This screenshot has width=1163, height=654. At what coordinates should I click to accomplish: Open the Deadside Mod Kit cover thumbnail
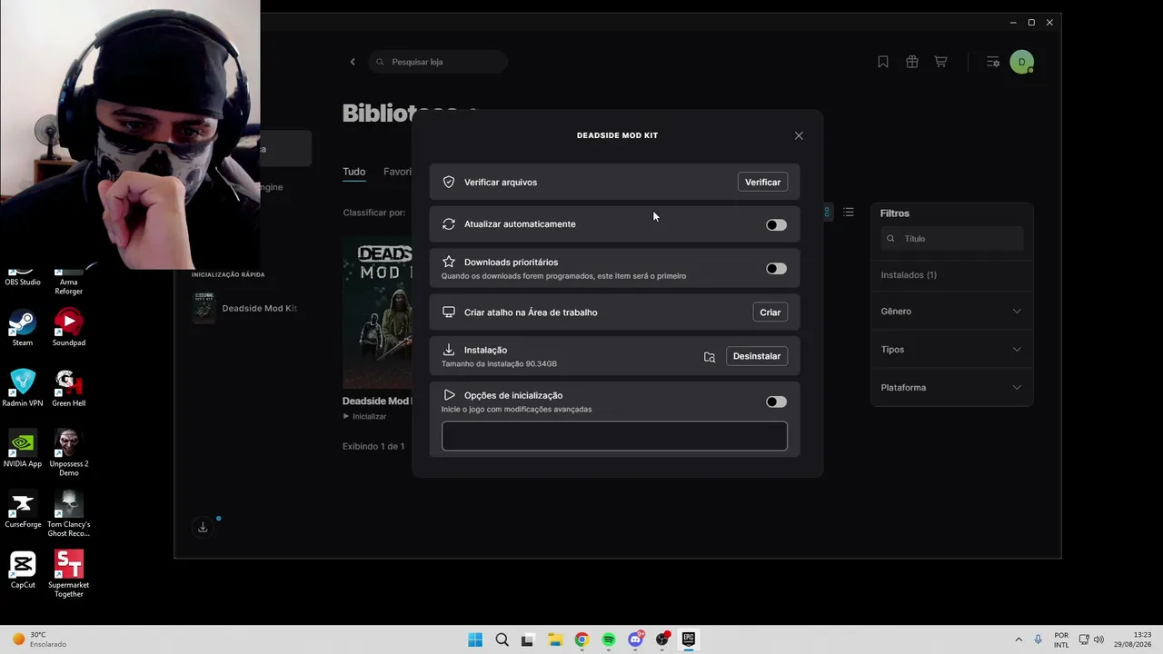tap(377, 313)
